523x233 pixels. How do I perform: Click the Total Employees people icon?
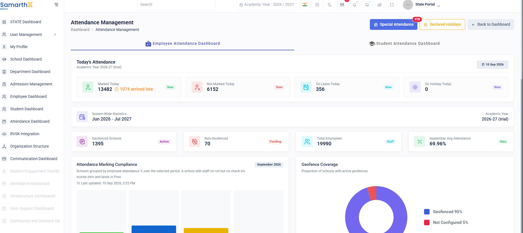pyautogui.click(x=307, y=142)
